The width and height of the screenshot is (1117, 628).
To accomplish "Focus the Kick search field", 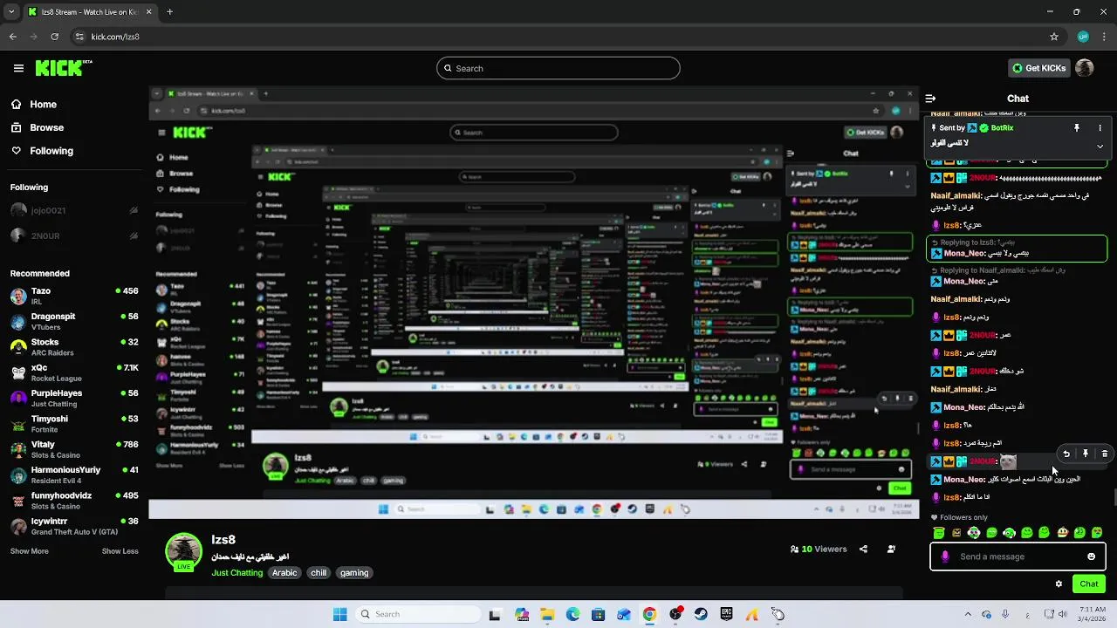I will pyautogui.click(x=558, y=68).
